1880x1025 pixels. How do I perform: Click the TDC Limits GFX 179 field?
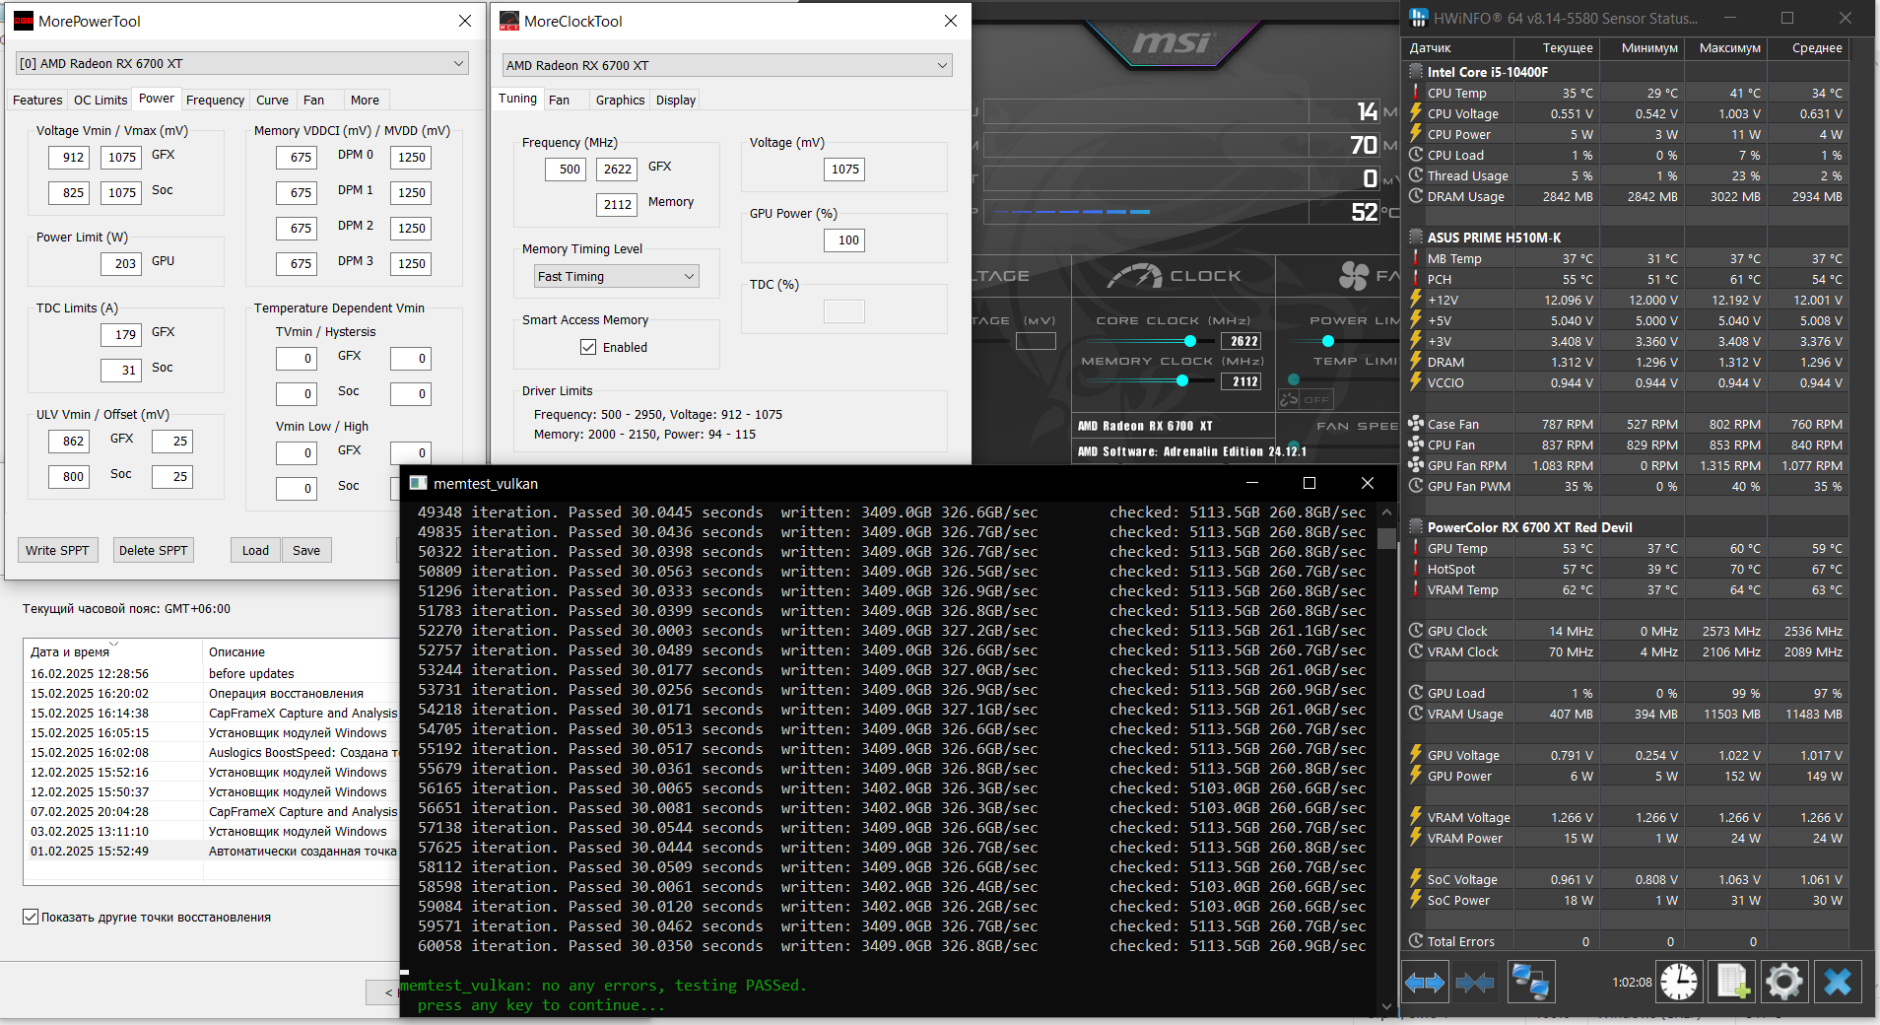pyautogui.click(x=121, y=334)
